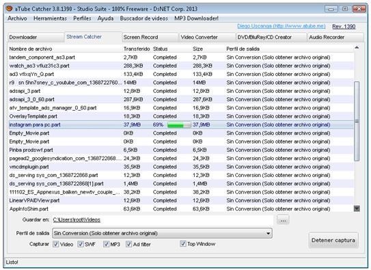
Task: Select the ad3 vflxqYn_Q.part row
Action: click(181, 75)
